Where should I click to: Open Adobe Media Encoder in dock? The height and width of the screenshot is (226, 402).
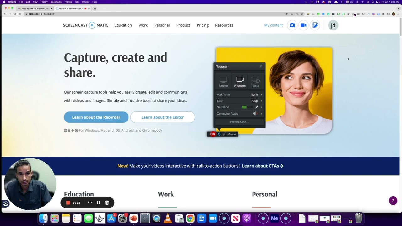pos(274,218)
